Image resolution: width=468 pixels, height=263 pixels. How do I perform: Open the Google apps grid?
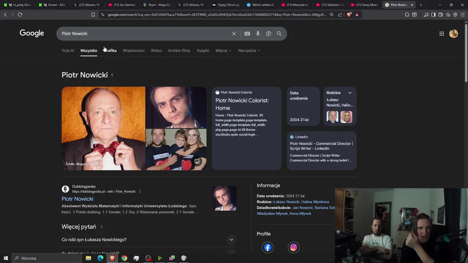coord(442,34)
